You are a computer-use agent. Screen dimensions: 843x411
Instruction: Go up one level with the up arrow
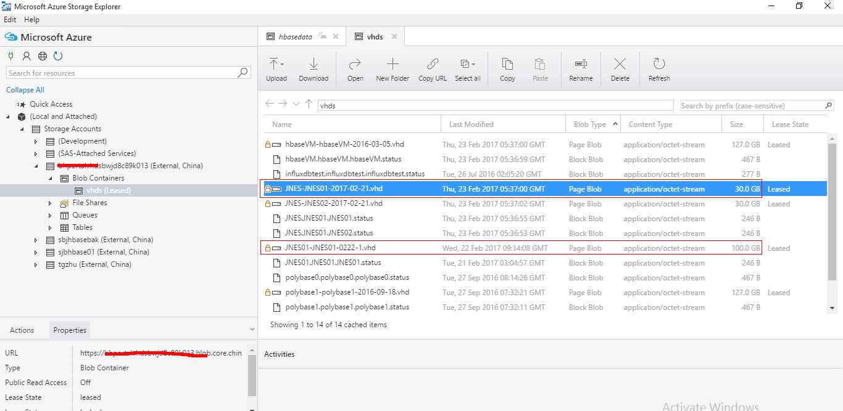click(309, 104)
